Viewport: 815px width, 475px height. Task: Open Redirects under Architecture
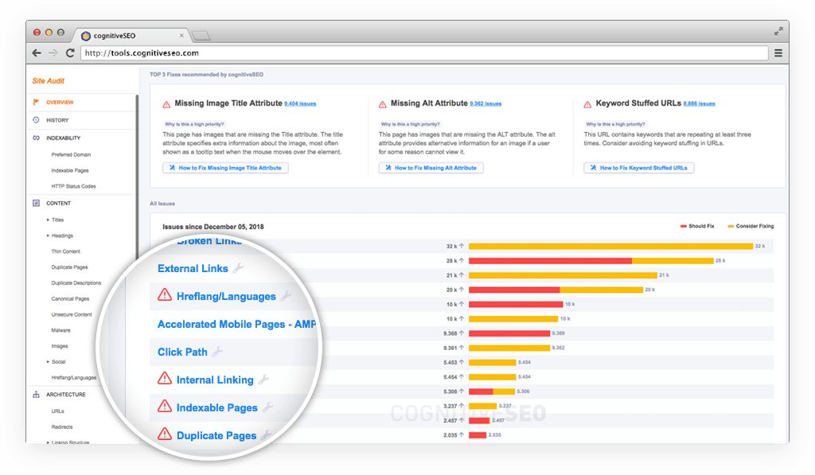pos(62,426)
